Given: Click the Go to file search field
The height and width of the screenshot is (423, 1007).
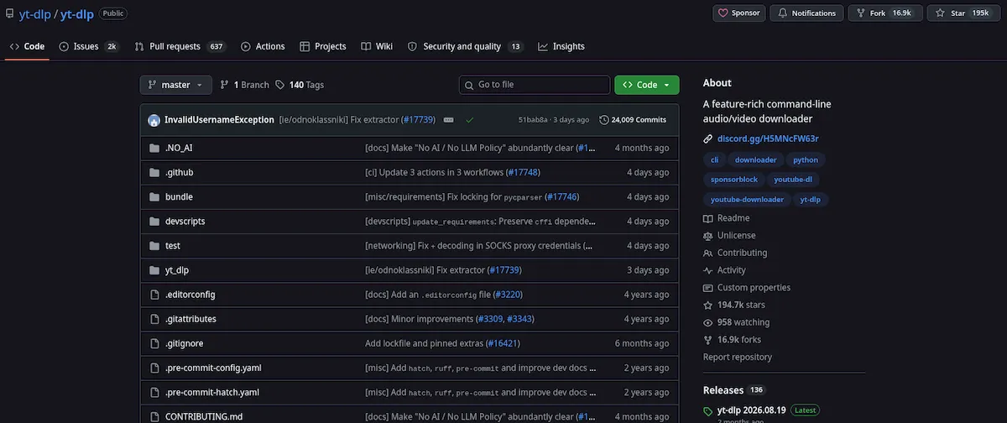Looking at the screenshot, I should 535,85.
